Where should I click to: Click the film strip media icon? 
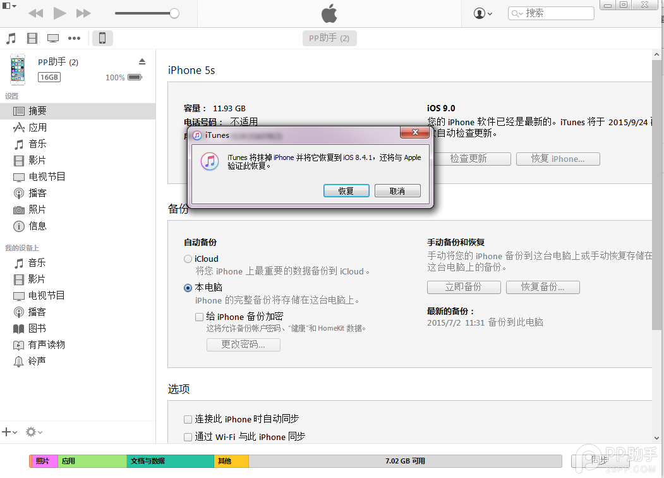[32, 38]
